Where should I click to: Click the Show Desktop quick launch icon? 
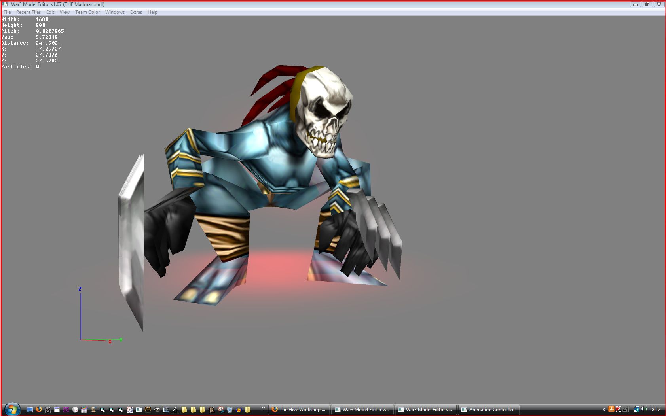[30, 410]
